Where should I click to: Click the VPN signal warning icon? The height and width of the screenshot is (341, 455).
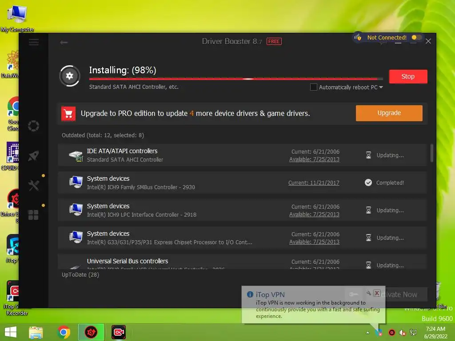pos(358,37)
